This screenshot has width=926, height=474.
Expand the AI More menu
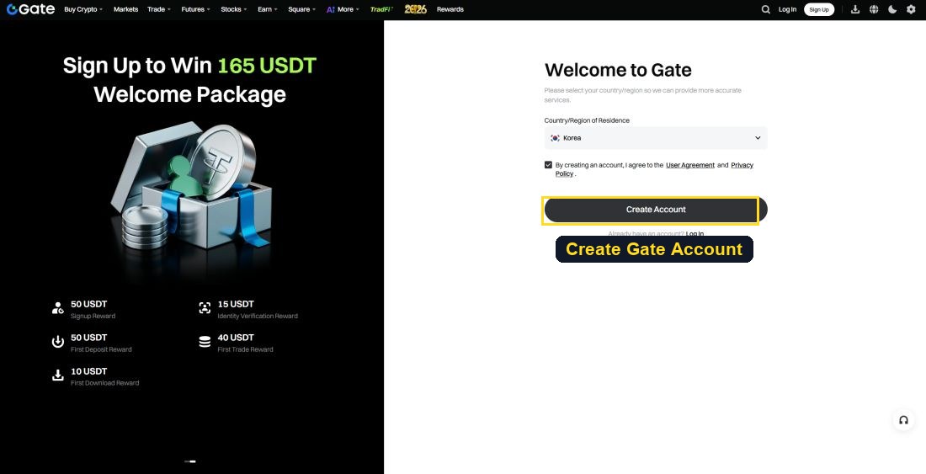(343, 9)
